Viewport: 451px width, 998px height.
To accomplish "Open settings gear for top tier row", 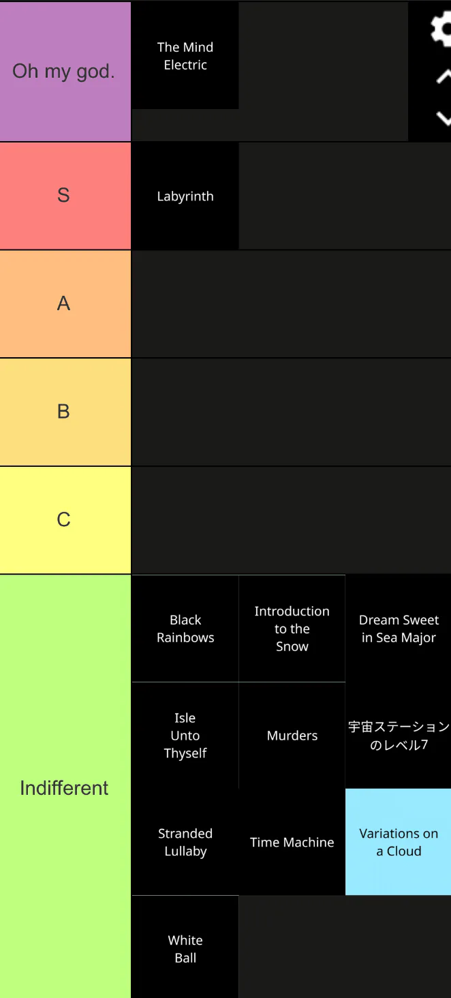I will pyautogui.click(x=441, y=30).
